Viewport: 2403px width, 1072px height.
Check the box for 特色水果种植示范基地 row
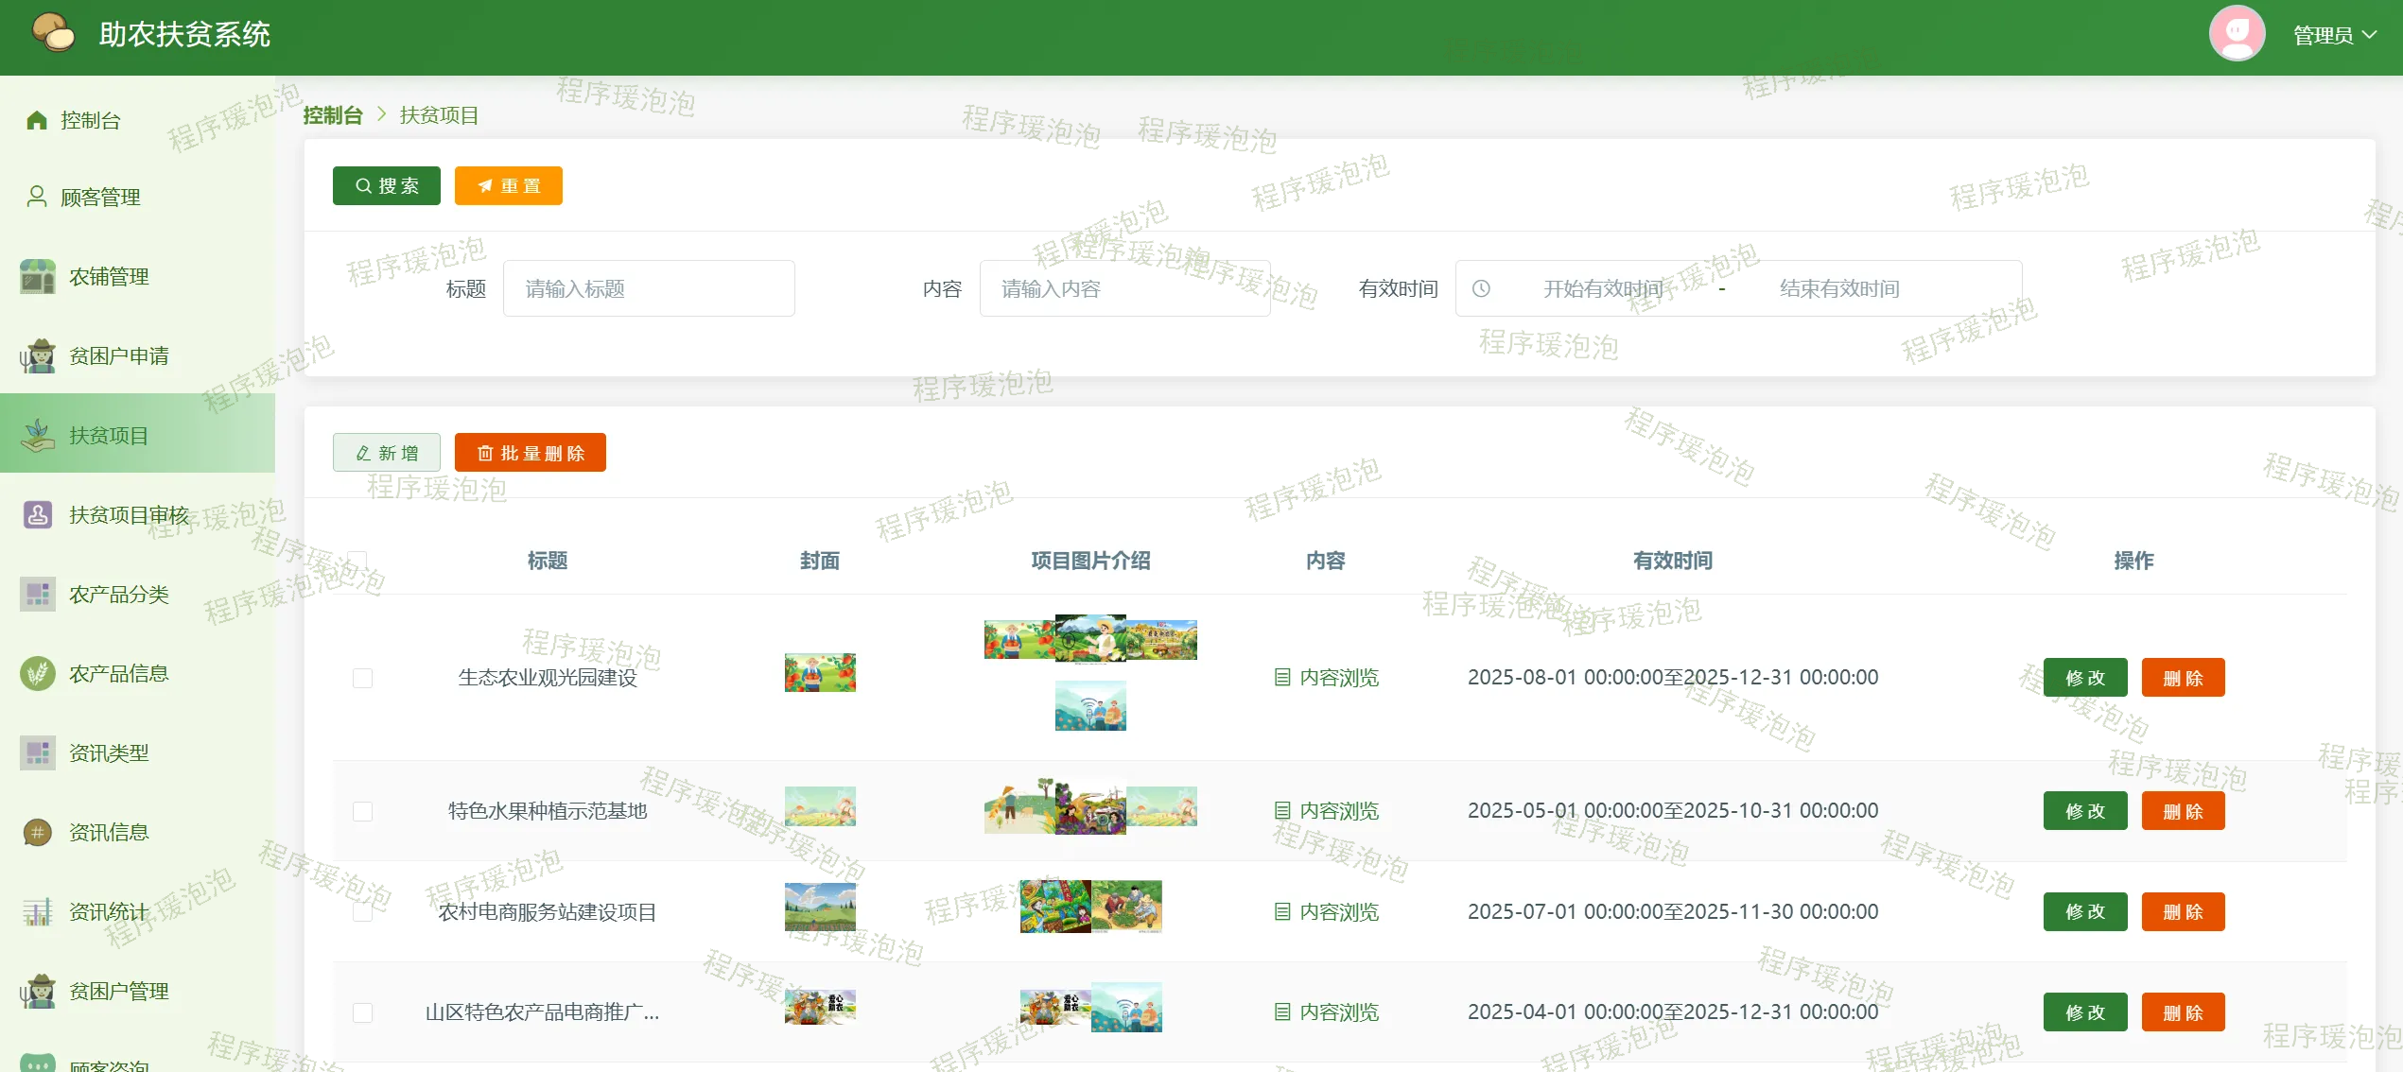click(x=362, y=811)
